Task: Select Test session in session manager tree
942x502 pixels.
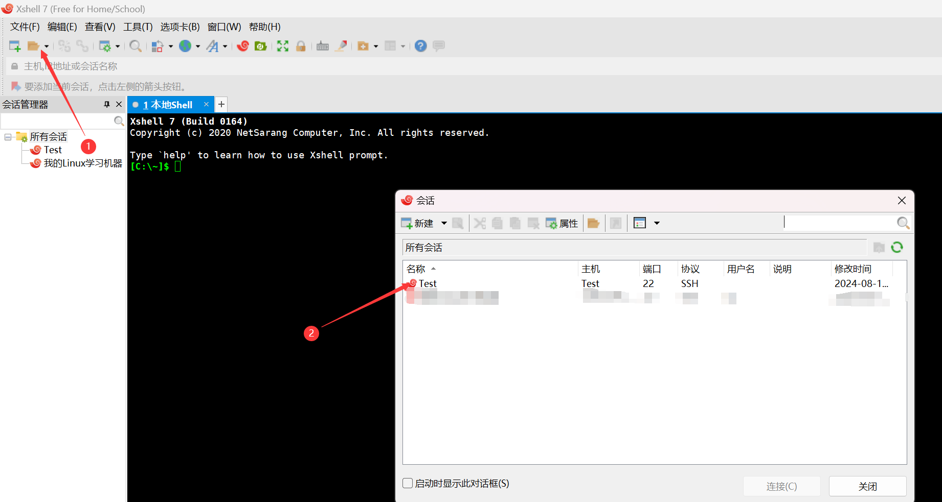Action: tap(53, 150)
